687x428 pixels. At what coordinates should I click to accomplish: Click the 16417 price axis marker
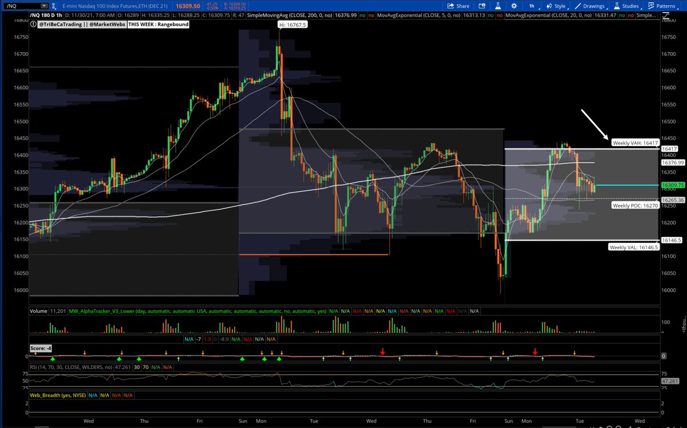point(670,149)
